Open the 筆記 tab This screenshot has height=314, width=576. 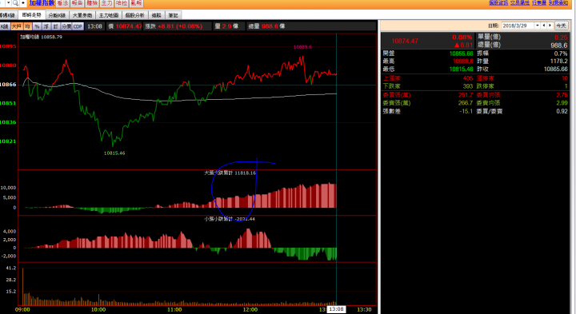point(174,15)
